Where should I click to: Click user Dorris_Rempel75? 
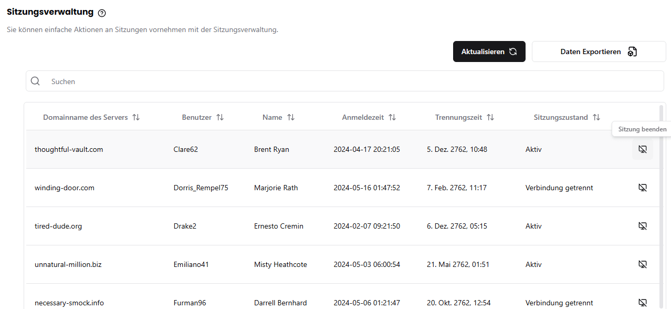pos(201,188)
